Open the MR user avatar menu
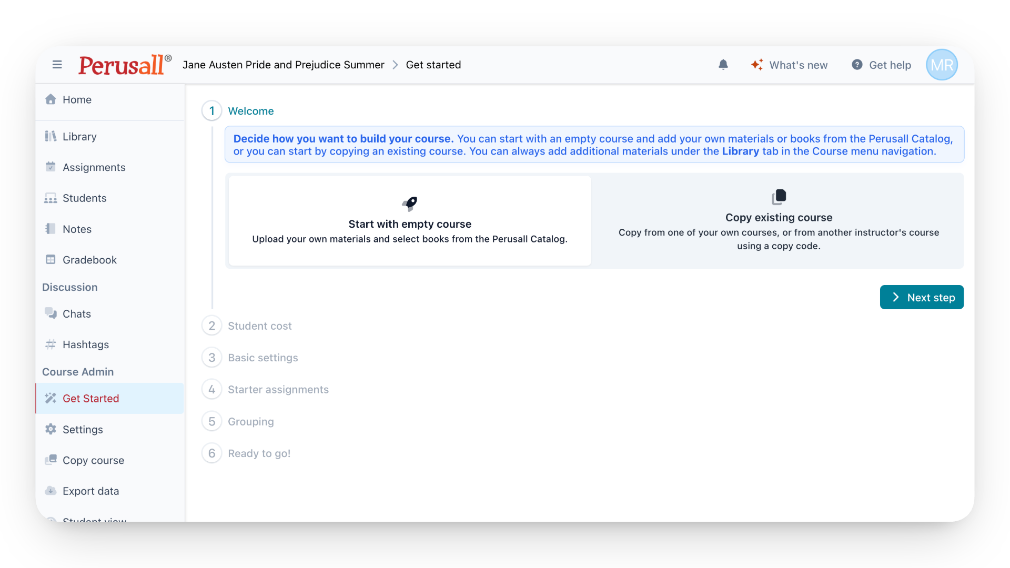The image size is (1010, 568). [942, 65]
